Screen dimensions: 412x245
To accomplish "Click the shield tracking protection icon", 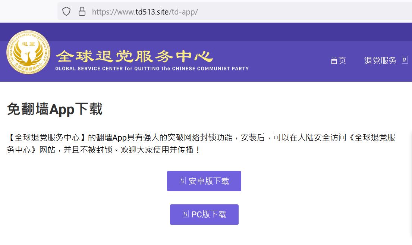I will pyautogui.click(x=66, y=12).
